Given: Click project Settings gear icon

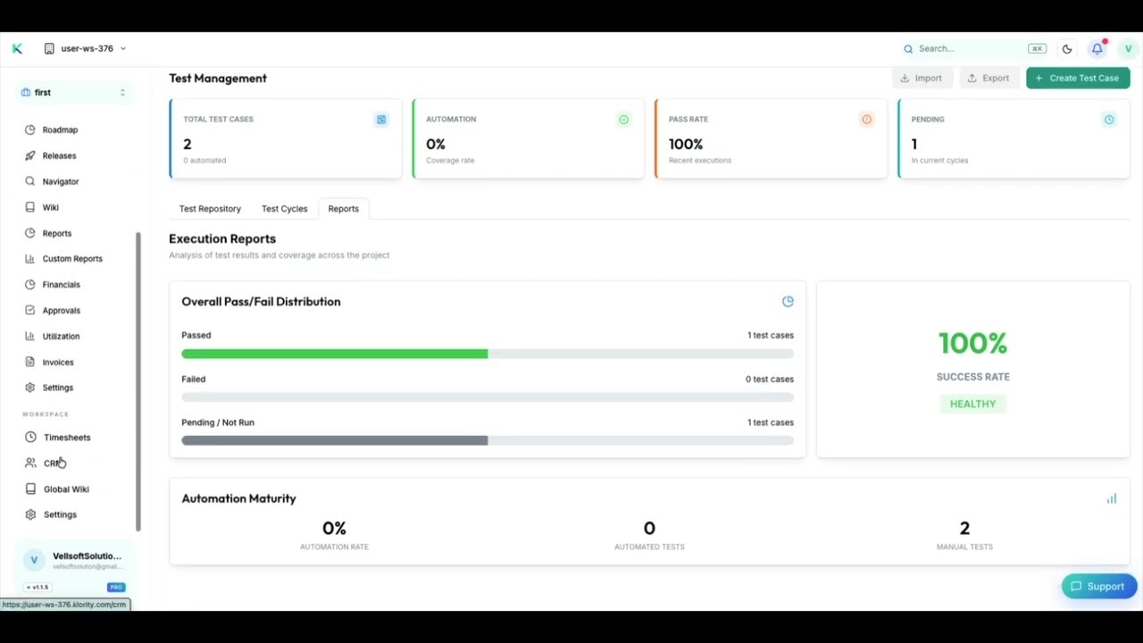Looking at the screenshot, I should 30,388.
